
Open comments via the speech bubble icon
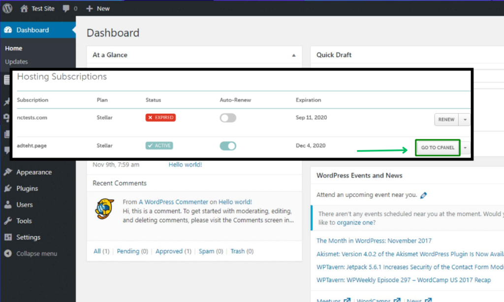point(66,8)
